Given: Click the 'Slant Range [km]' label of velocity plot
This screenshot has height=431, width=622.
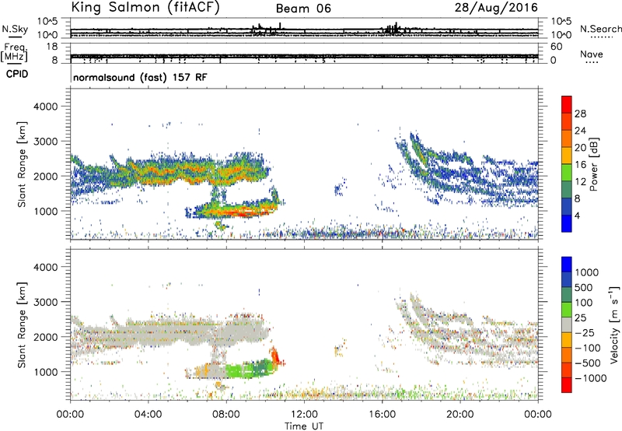Looking at the screenshot, I should point(23,324).
